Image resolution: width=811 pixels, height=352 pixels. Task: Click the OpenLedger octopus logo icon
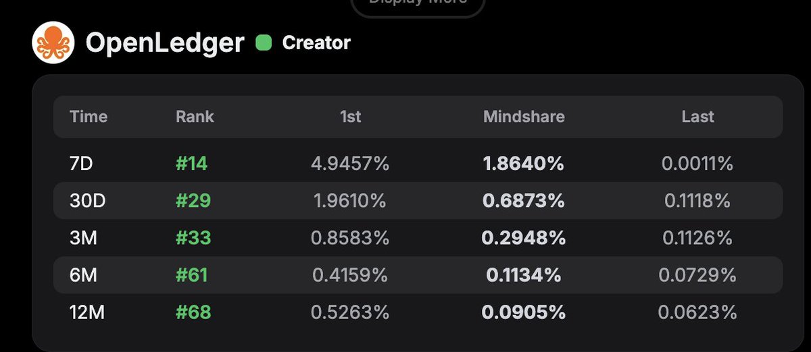tap(53, 42)
